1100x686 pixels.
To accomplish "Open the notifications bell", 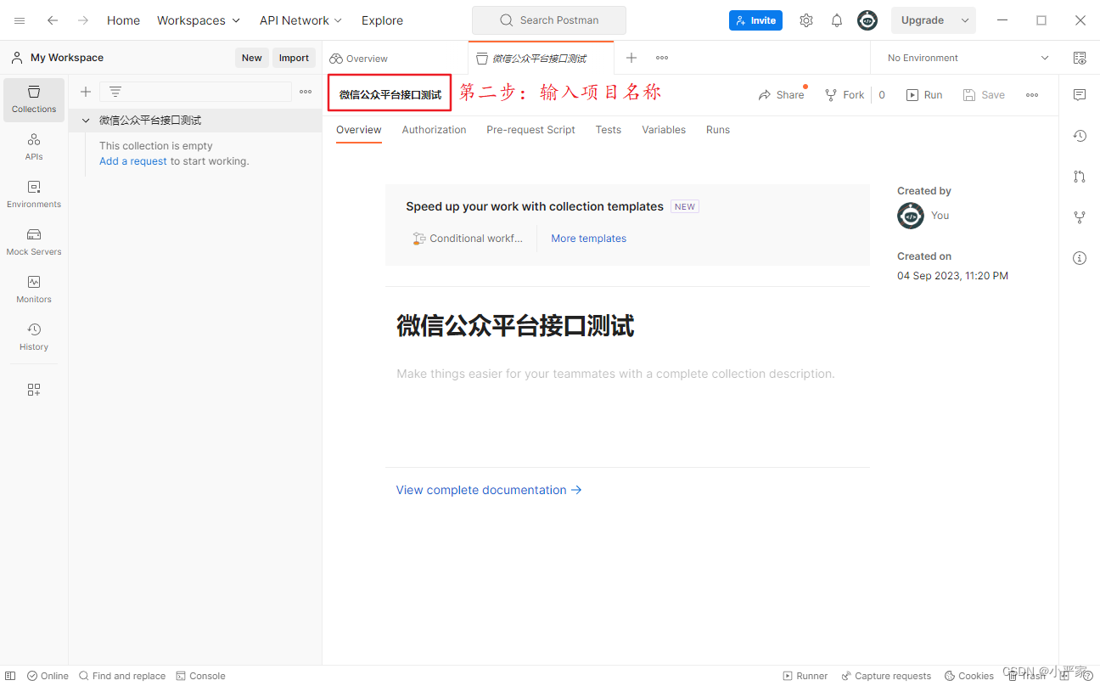I will pos(837,20).
